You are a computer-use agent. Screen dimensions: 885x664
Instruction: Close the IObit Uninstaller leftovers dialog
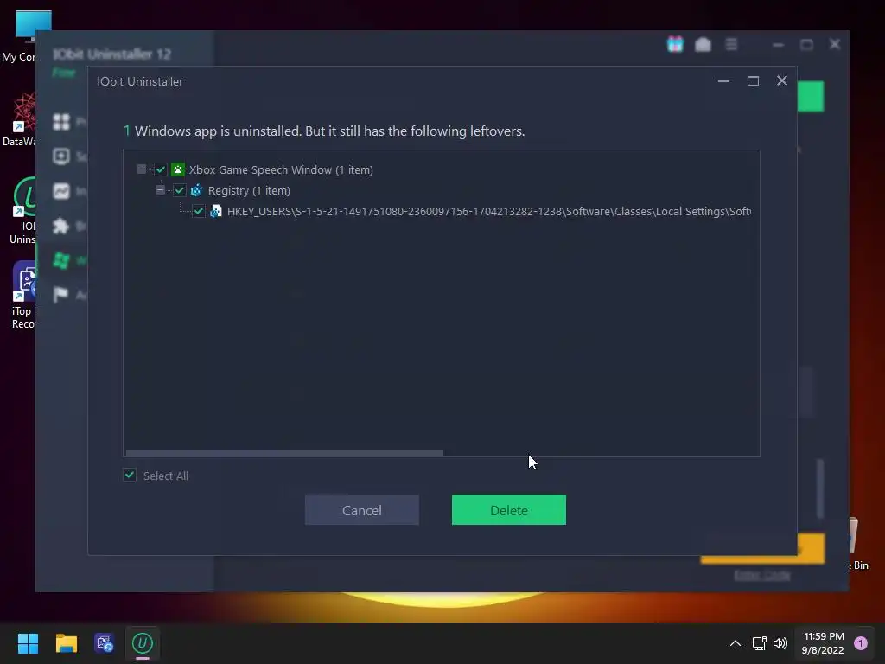click(781, 80)
